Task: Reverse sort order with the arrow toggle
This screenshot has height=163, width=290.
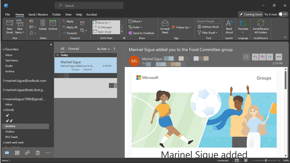Action: (114, 49)
